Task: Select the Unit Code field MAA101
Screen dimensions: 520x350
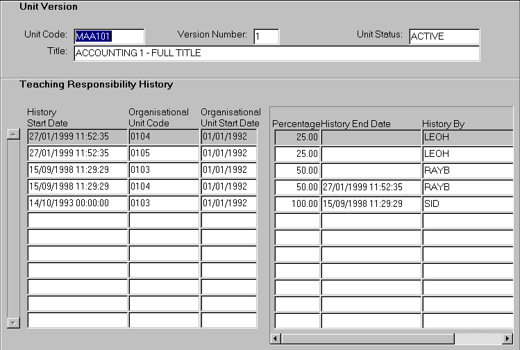Action: tap(108, 36)
